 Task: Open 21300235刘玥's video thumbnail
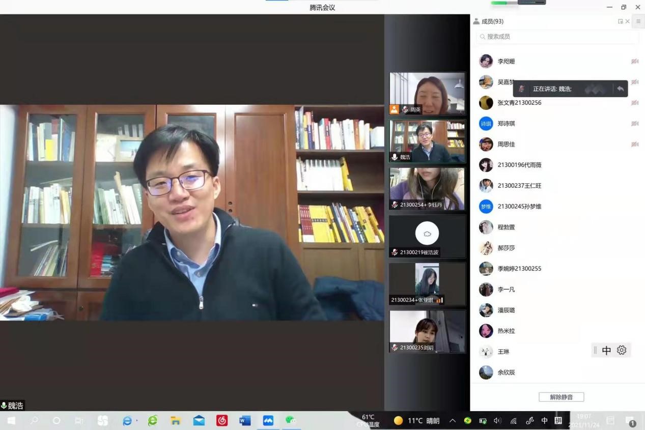(427, 331)
